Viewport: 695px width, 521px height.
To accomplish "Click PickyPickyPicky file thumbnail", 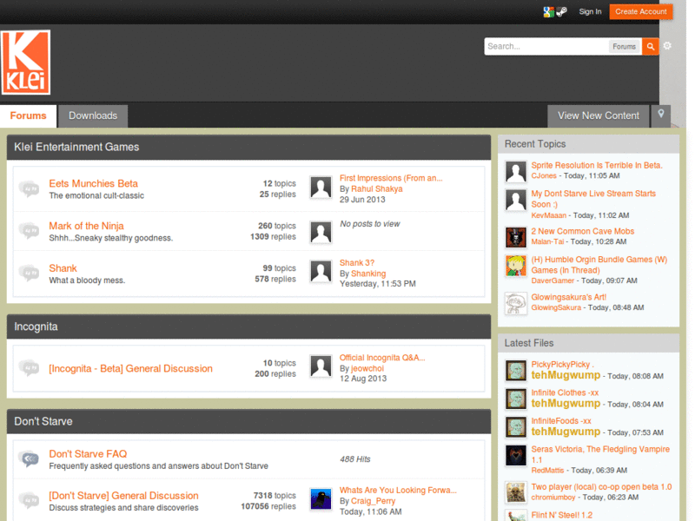I will click(516, 371).
